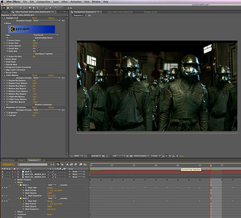Toggle Mask 1 Mask Path stopwatch

pyautogui.click(x=24, y=188)
